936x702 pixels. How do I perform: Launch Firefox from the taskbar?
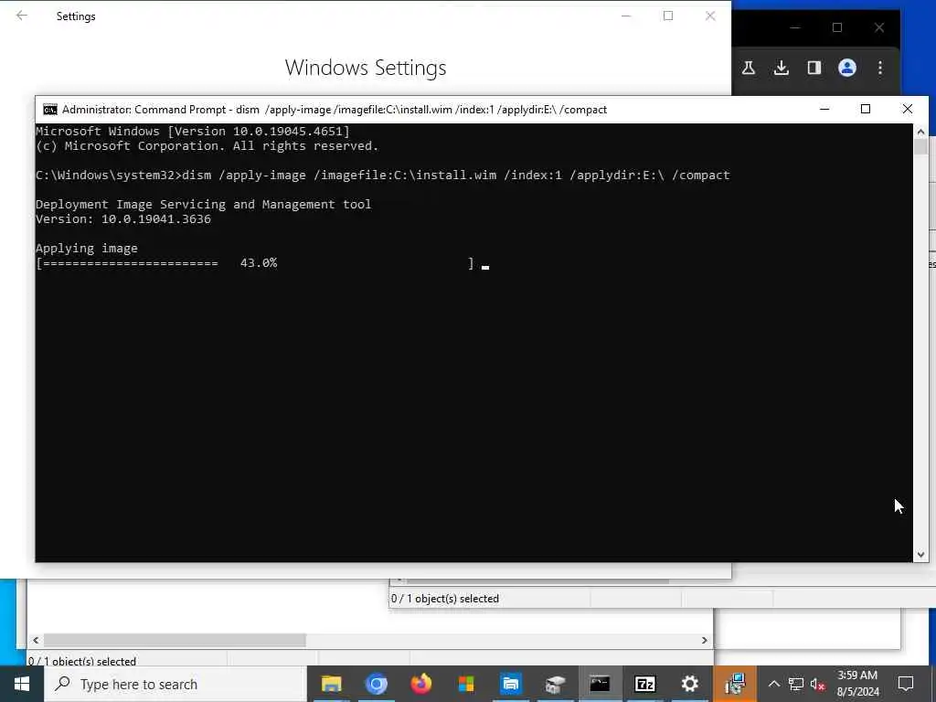pyautogui.click(x=421, y=684)
